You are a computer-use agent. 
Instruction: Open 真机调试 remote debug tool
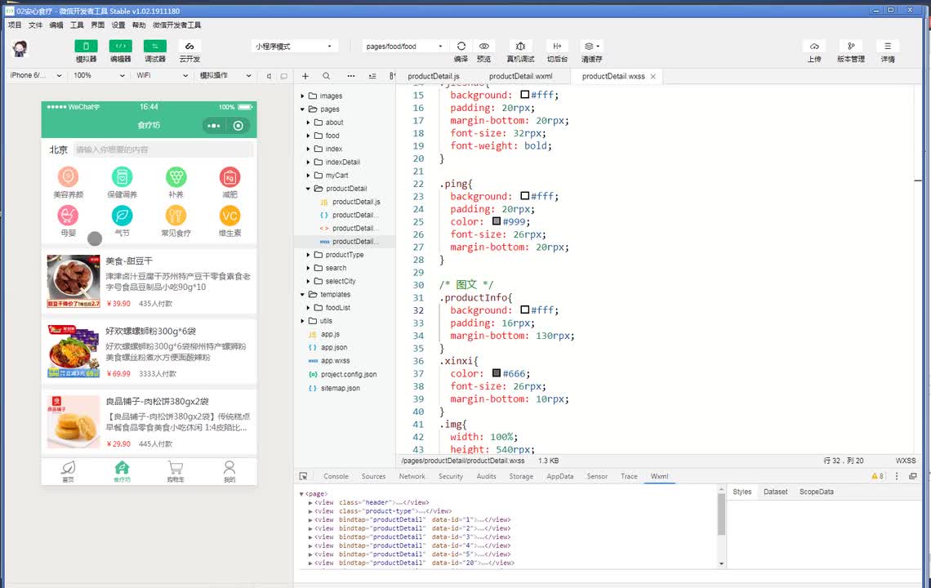tap(520, 47)
